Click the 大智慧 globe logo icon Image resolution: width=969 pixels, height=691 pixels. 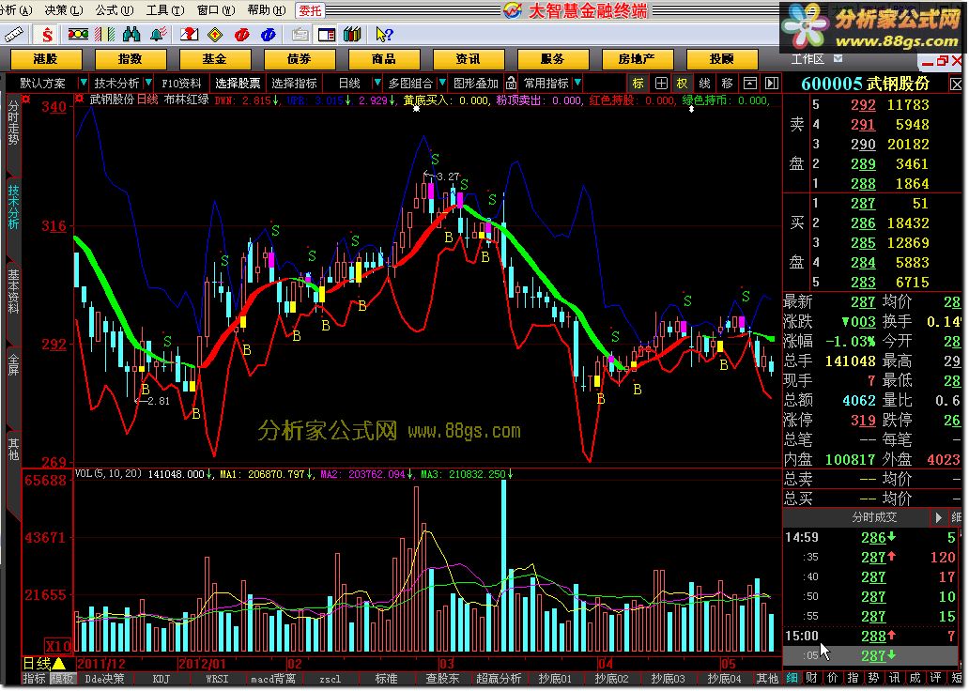[x=513, y=10]
